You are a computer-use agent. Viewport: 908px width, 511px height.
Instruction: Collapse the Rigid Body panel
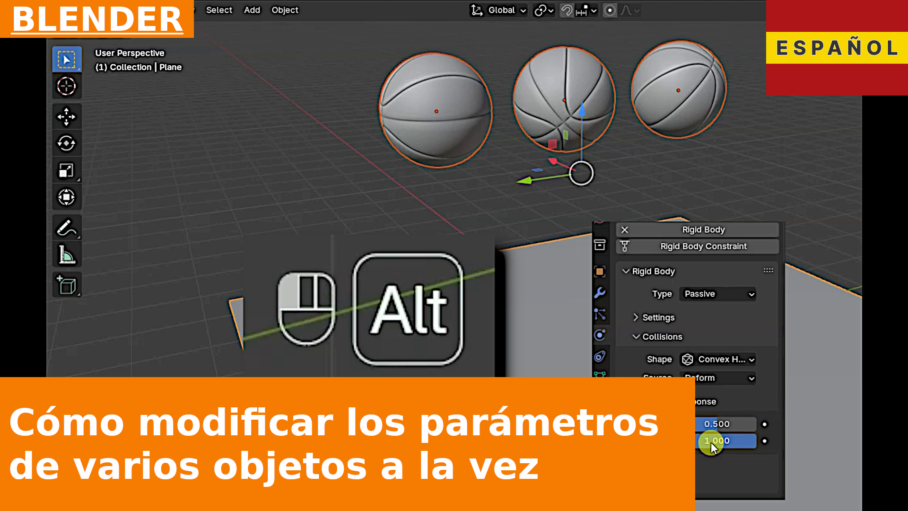pyautogui.click(x=626, y=271)
